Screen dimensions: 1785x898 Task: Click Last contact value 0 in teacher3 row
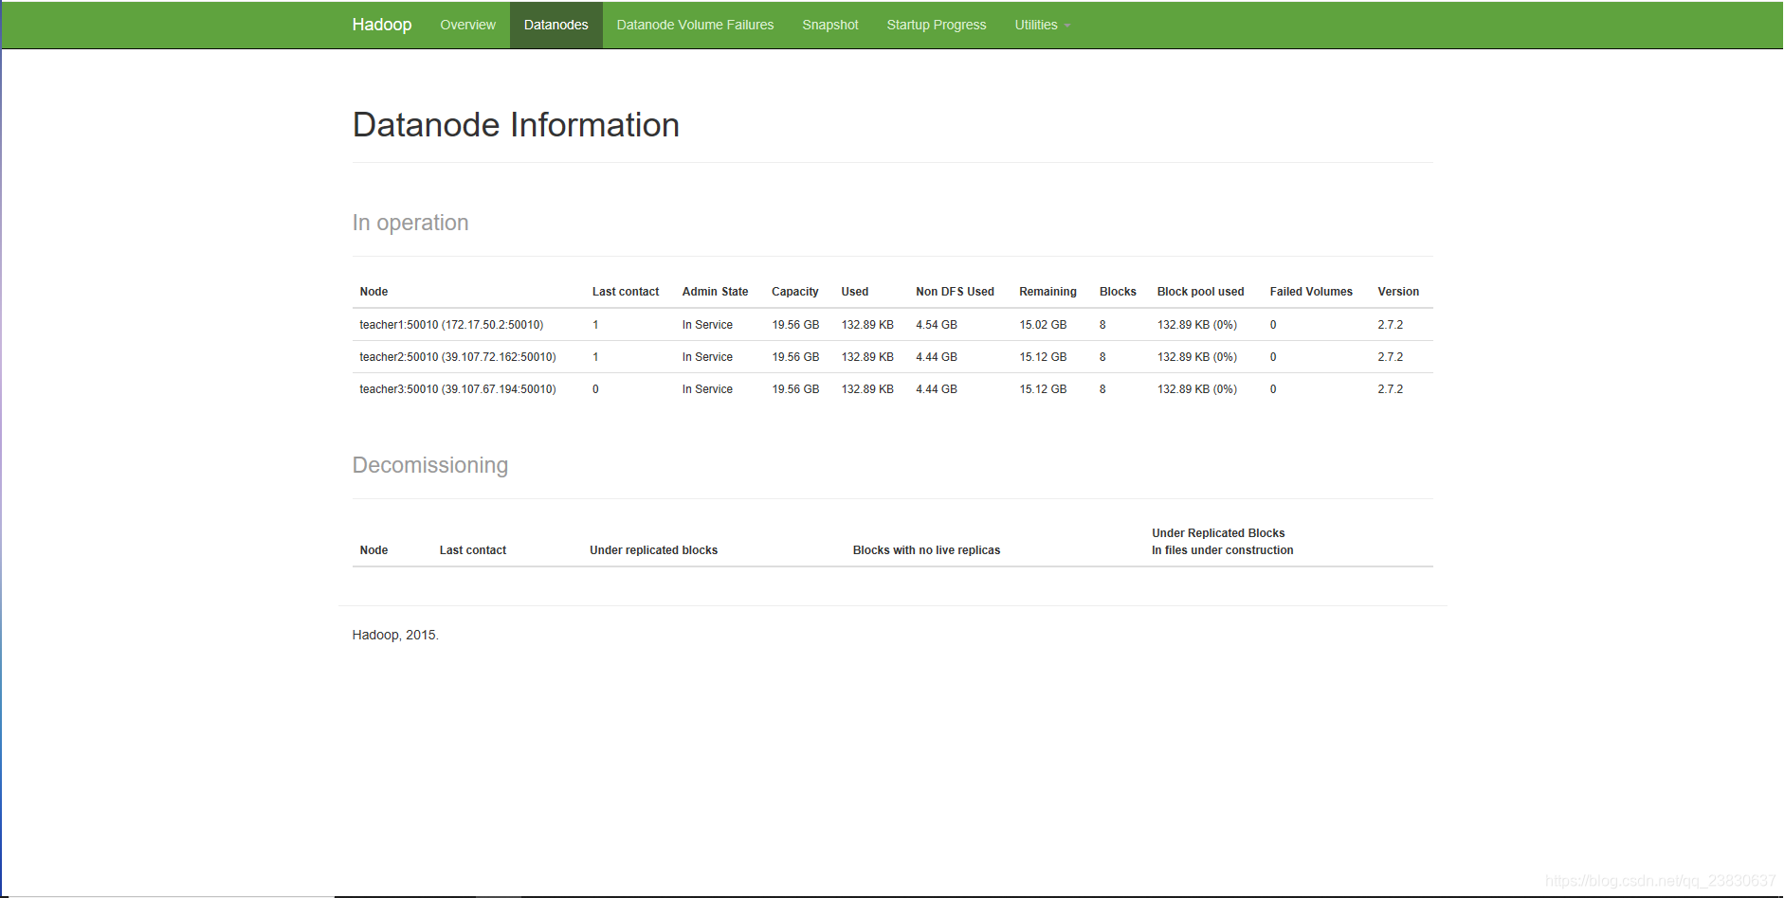point(595,389)
